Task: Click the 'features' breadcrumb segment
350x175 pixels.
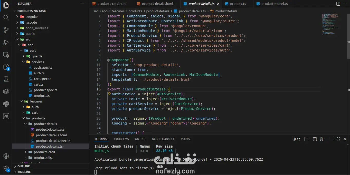Action: 118,11
